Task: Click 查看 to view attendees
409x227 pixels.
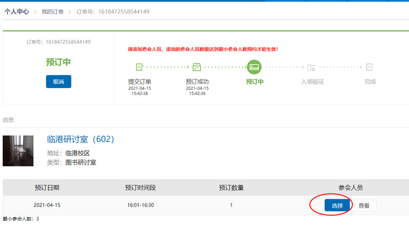Action: (363, 205)
